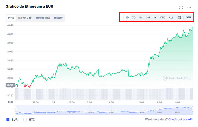Click the 3,788 current price label
Viewport: 198px width, 127px height.
tap(10, 85)
